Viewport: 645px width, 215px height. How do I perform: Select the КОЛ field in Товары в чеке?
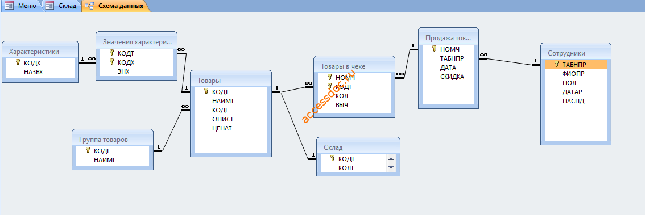pyautogui.click(x=342, y=96)
